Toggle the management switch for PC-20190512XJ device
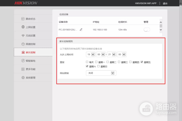 click(x=147, y=29)
